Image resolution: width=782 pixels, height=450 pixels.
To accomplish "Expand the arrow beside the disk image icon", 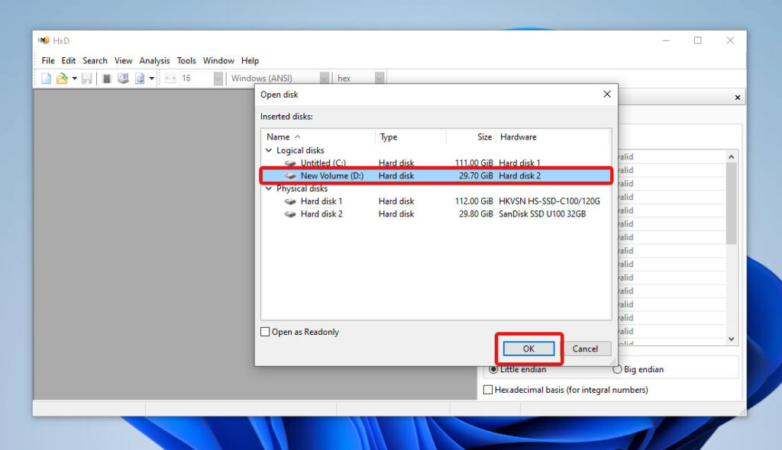I will click(x=152, y=79).
